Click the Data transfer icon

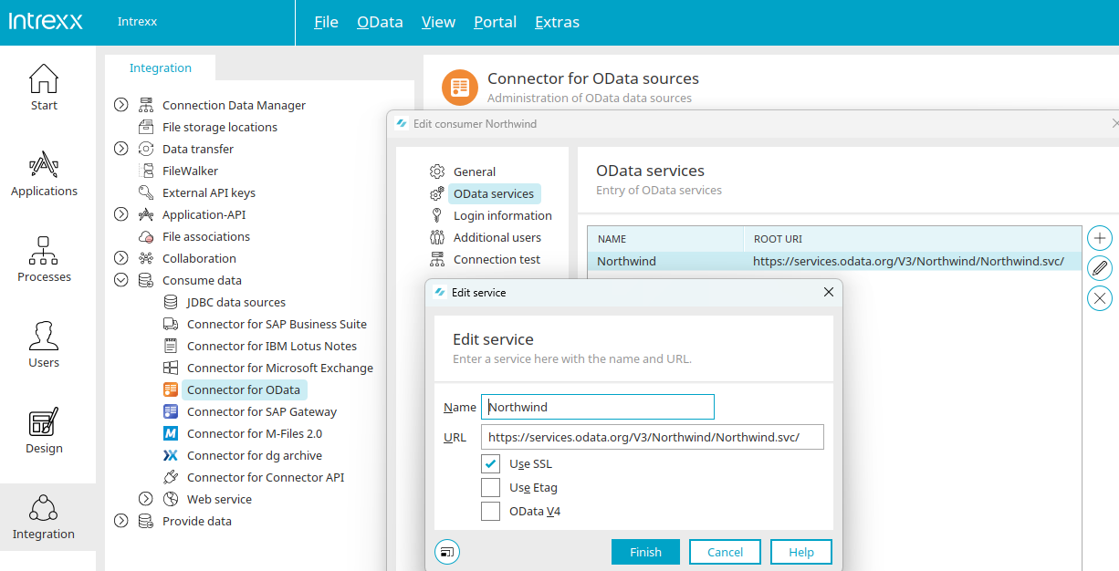[146, 149]
